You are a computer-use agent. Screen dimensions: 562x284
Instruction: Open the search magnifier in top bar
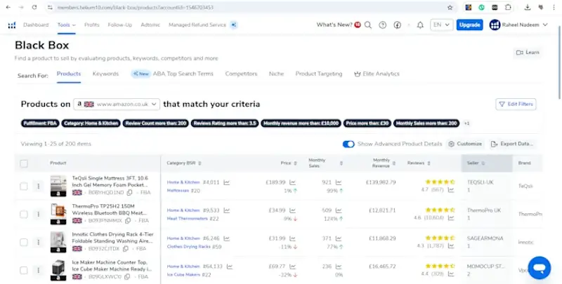coord(368,25)
